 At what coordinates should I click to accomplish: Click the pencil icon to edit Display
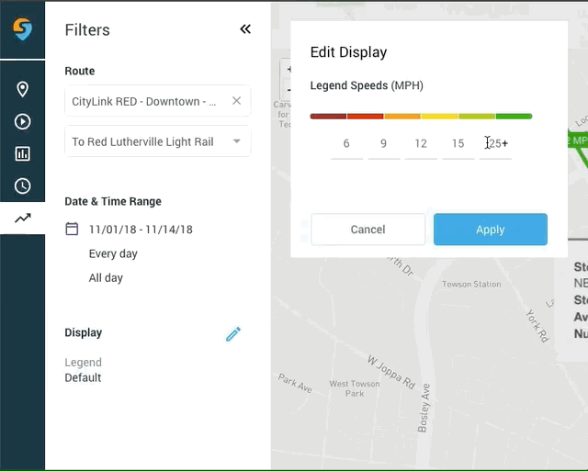tap(233, 334)
